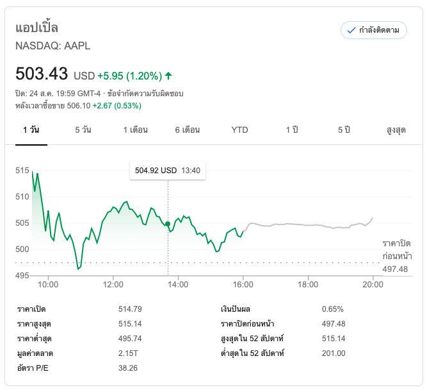
Task: View the 5 ปี chart range
Action: coord(344,130)
